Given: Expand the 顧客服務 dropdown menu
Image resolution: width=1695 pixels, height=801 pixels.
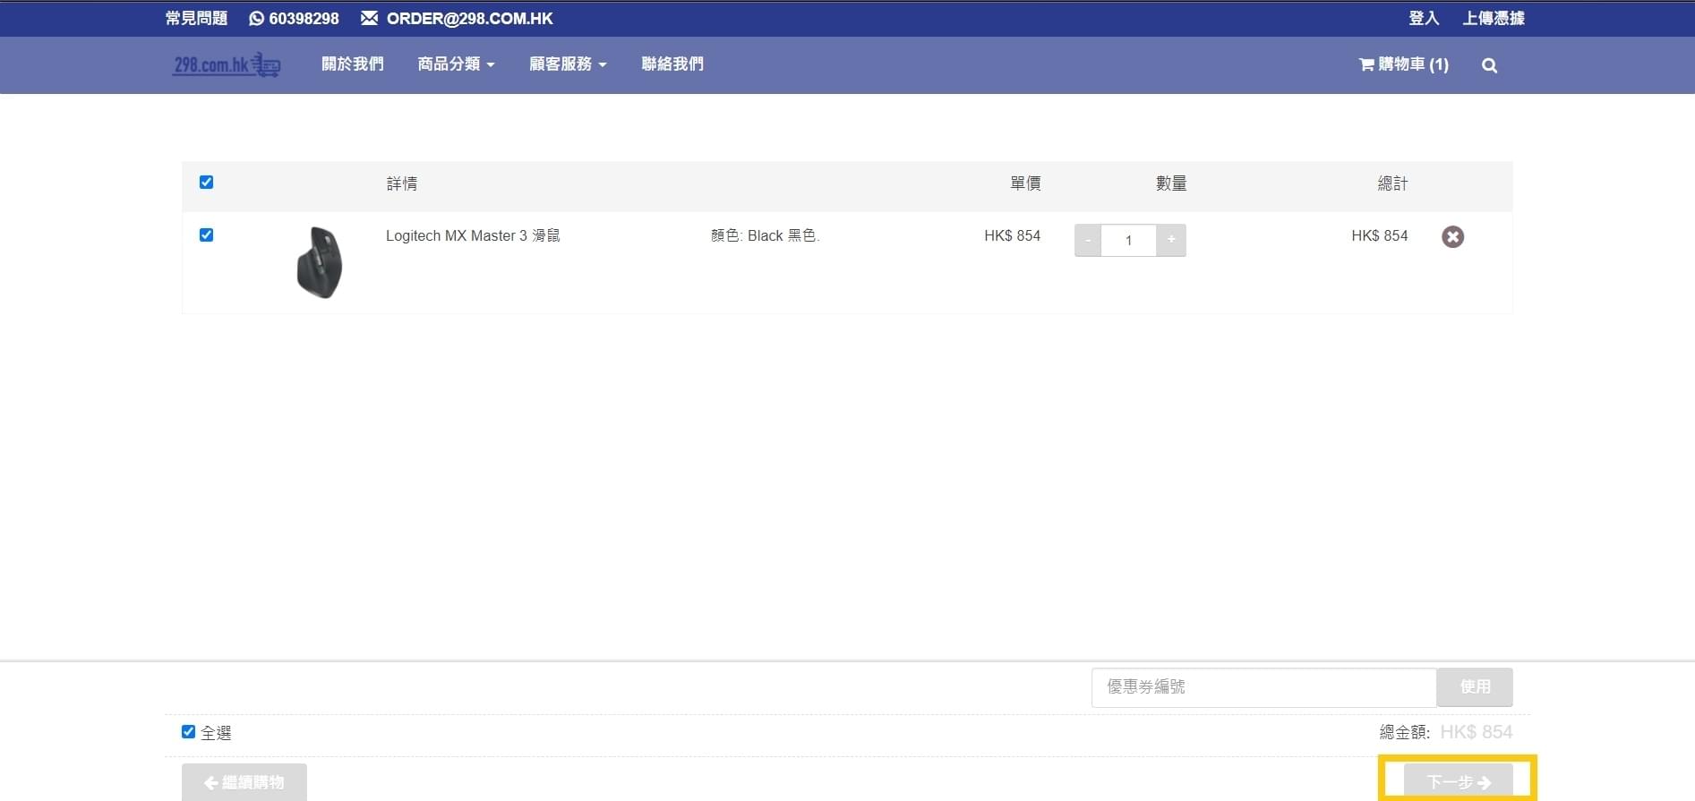Looking at the screenshot, I should tap(568, 64).
